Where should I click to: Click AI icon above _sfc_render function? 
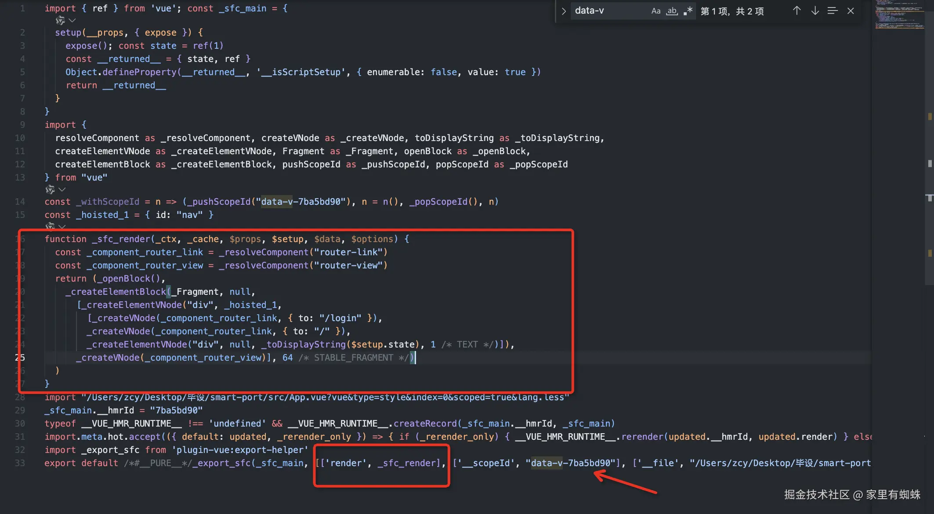50,226
